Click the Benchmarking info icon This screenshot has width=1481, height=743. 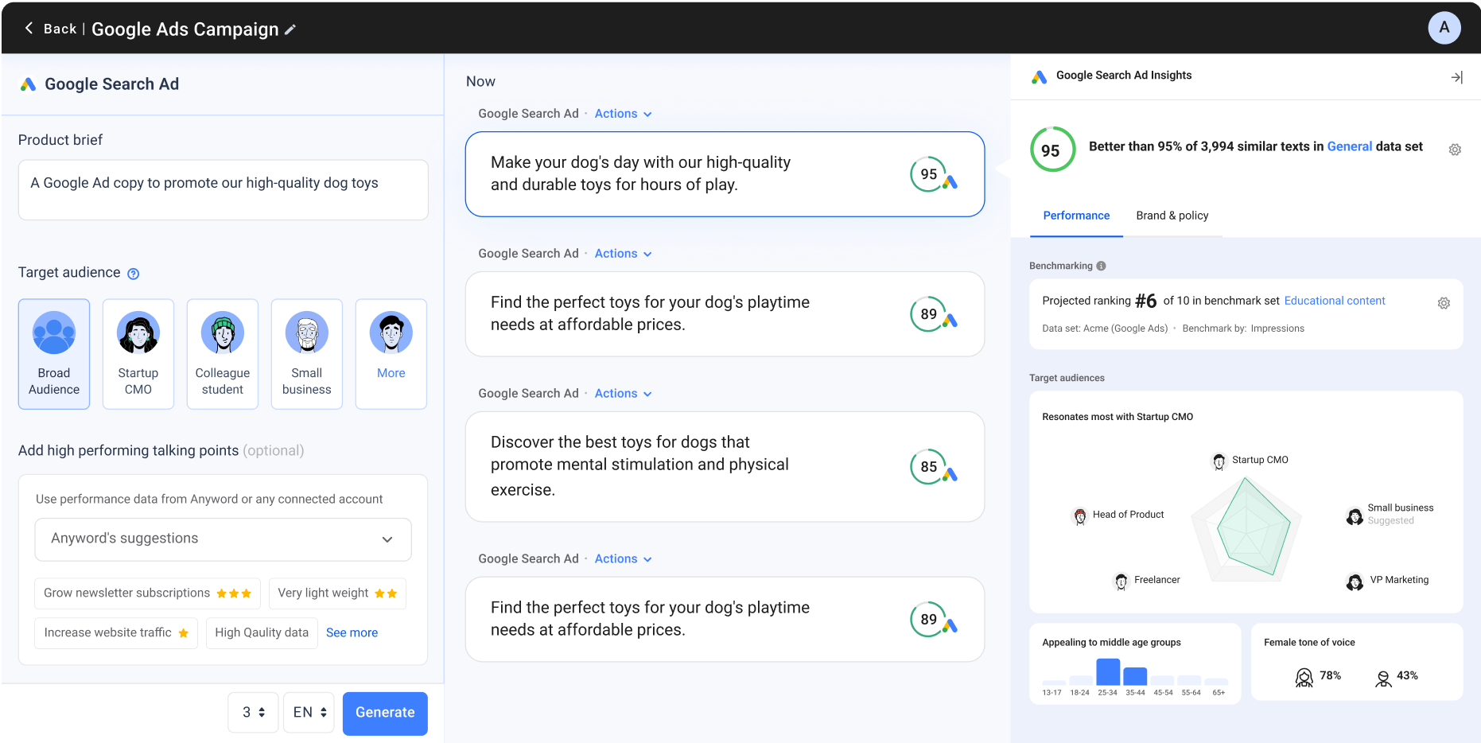[x=1102, y=266]
